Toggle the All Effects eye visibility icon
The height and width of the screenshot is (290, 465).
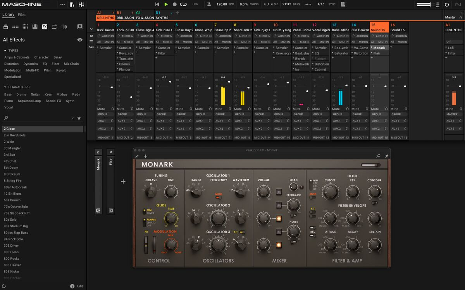tap(80, 39)
